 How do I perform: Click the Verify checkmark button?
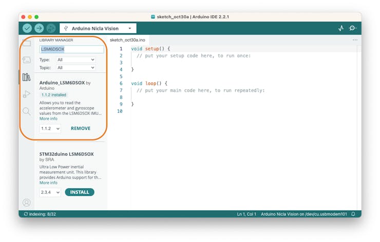point(27,29)
